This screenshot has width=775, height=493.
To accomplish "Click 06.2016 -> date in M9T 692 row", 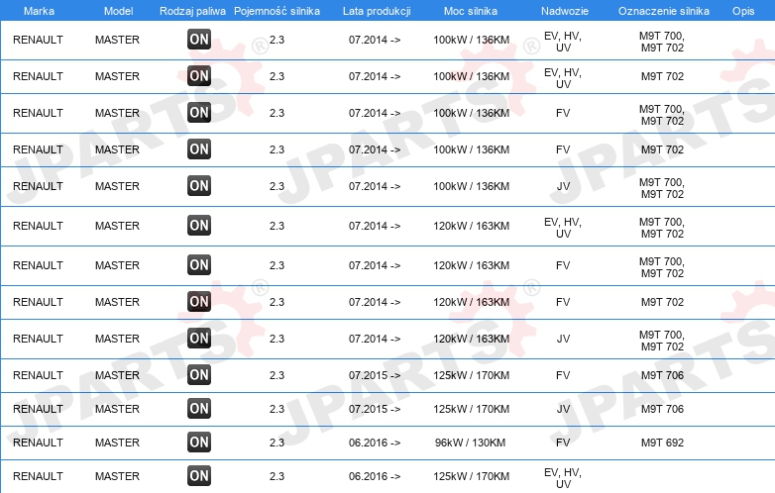I will (x=375, y=443).
